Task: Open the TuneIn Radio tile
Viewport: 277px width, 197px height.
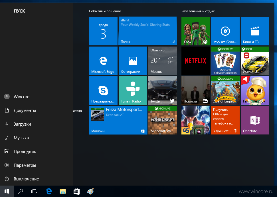Action: 133,91
